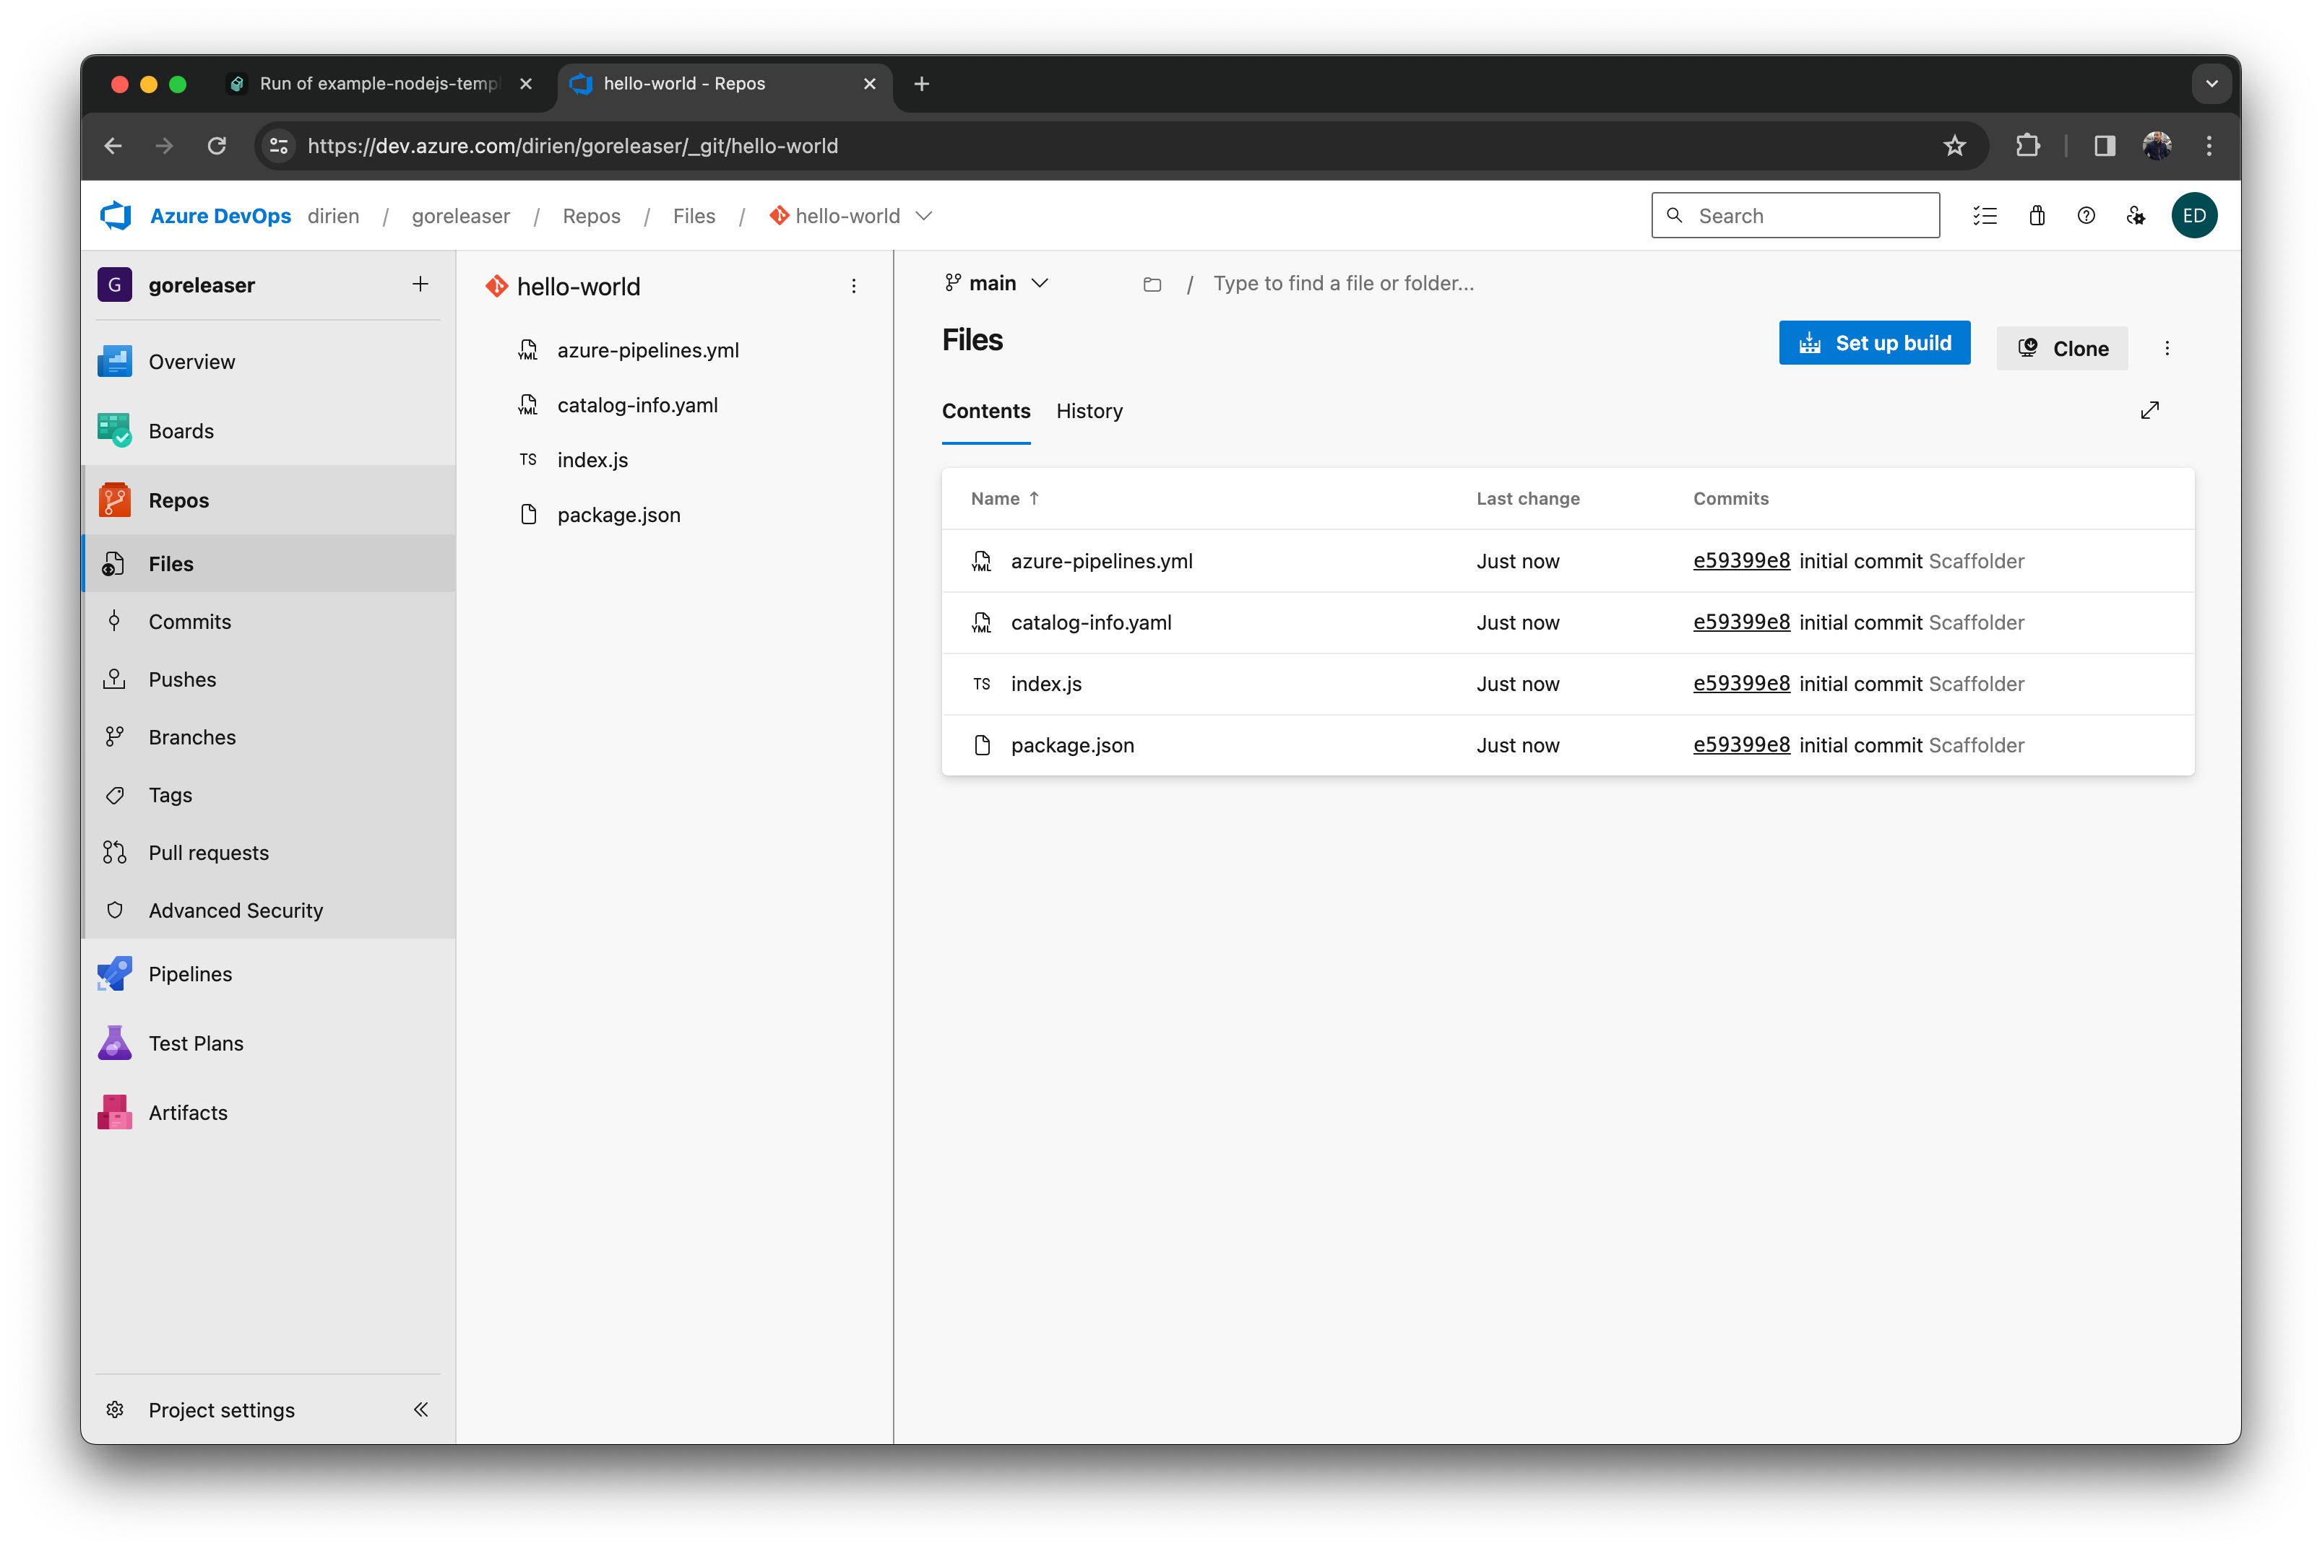Collapse the sidebar with double chevron

[x=420, y=1409]
